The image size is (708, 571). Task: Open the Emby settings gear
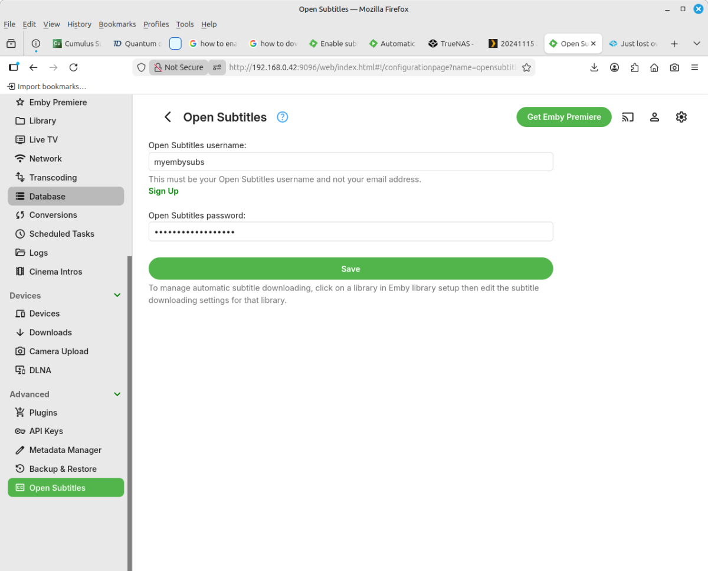pyautogui.click(x=681, y=117)
